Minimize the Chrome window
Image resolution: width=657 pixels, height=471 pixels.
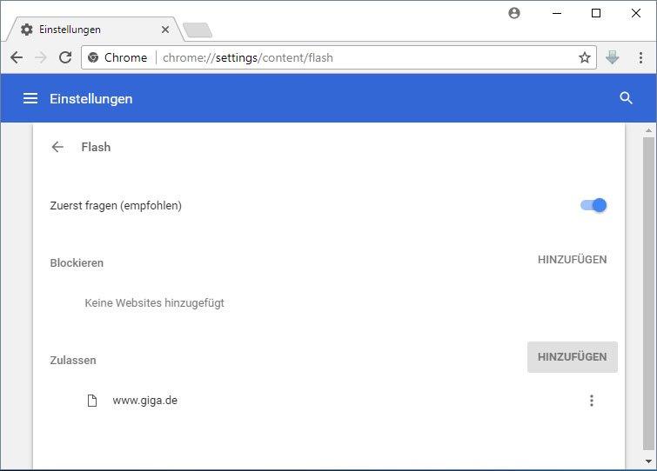pos(556,13)
